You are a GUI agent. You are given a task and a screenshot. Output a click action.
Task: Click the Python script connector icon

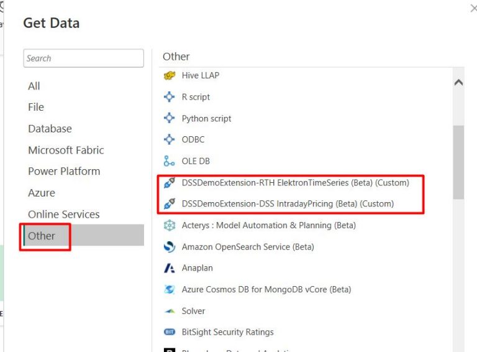pos(169,118)
